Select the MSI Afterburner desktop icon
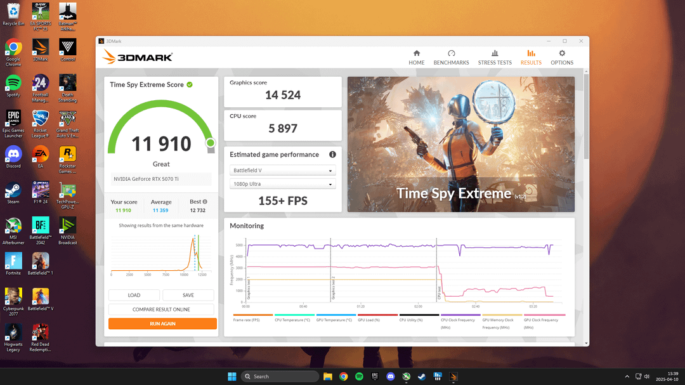 [13, 231]
